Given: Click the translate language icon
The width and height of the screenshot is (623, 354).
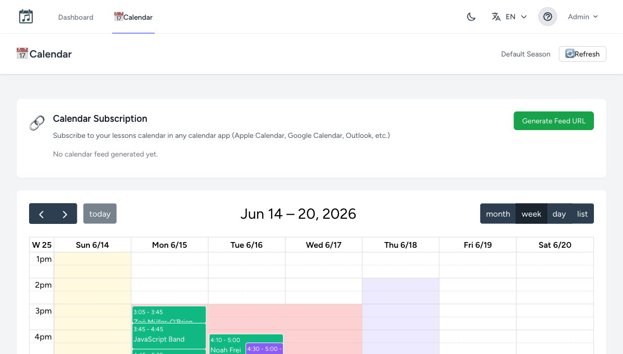Looking at the screenshot, I should 496,17.
